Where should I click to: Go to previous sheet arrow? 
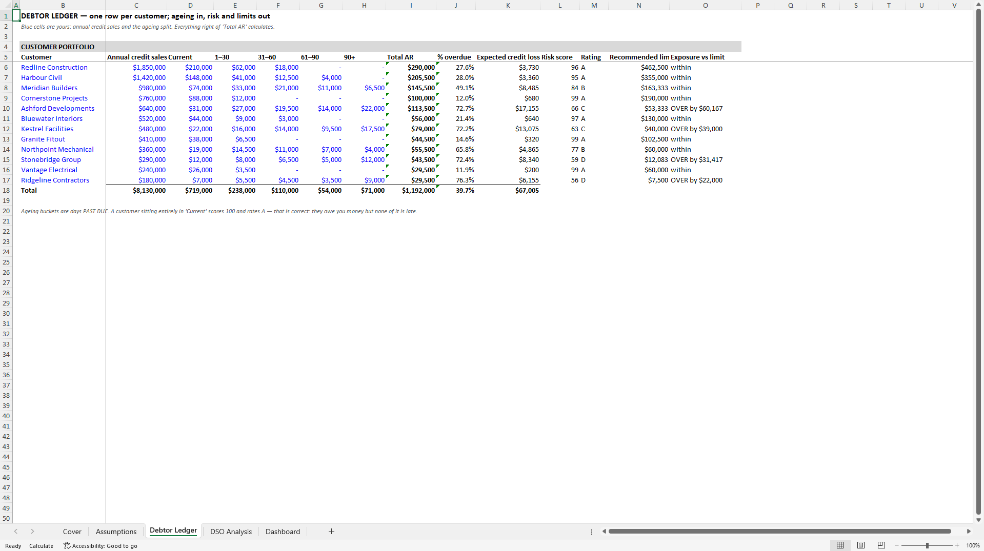click(16, 532)
